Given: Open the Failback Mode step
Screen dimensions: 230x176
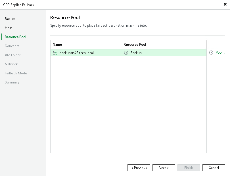Looking at the screenshot, I should 16,73.
